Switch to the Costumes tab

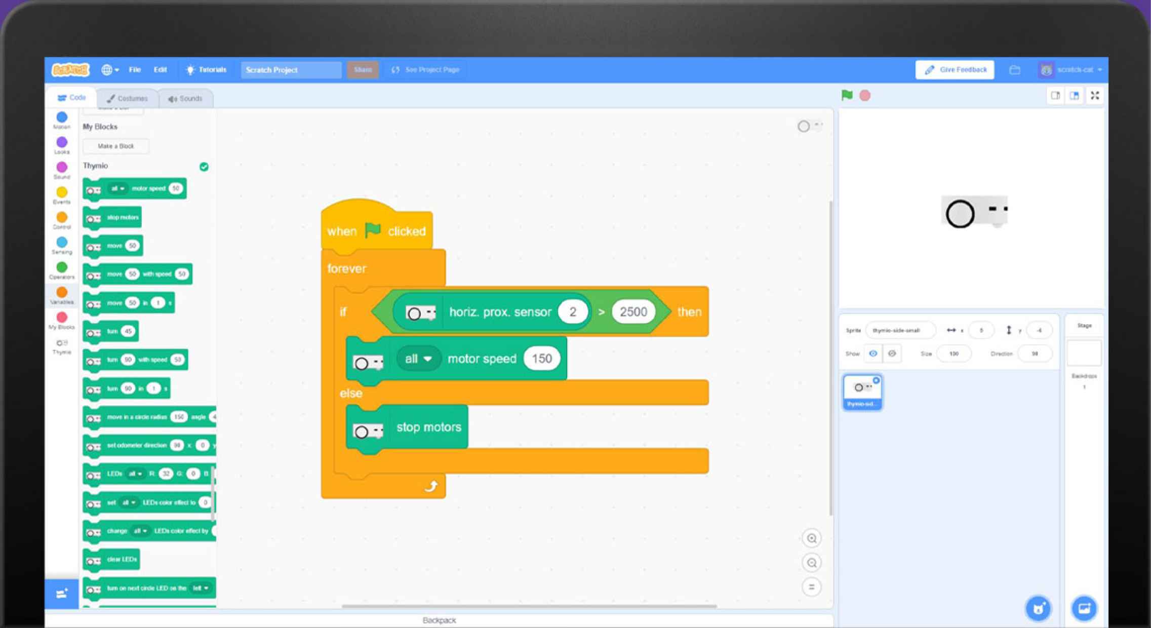(128, 98)
